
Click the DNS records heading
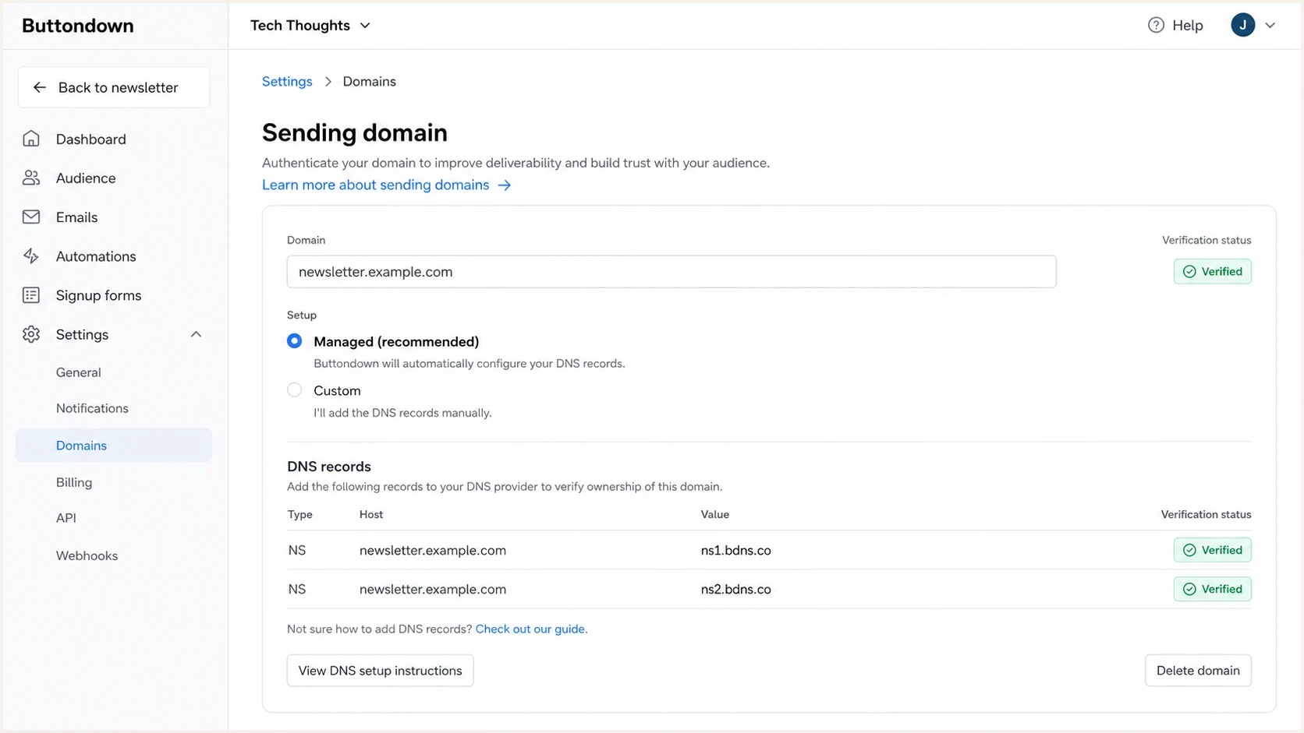[x=329, y=467]
